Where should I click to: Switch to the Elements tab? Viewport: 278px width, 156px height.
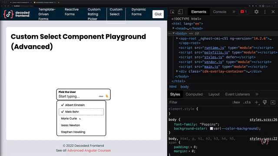[199, 12]
